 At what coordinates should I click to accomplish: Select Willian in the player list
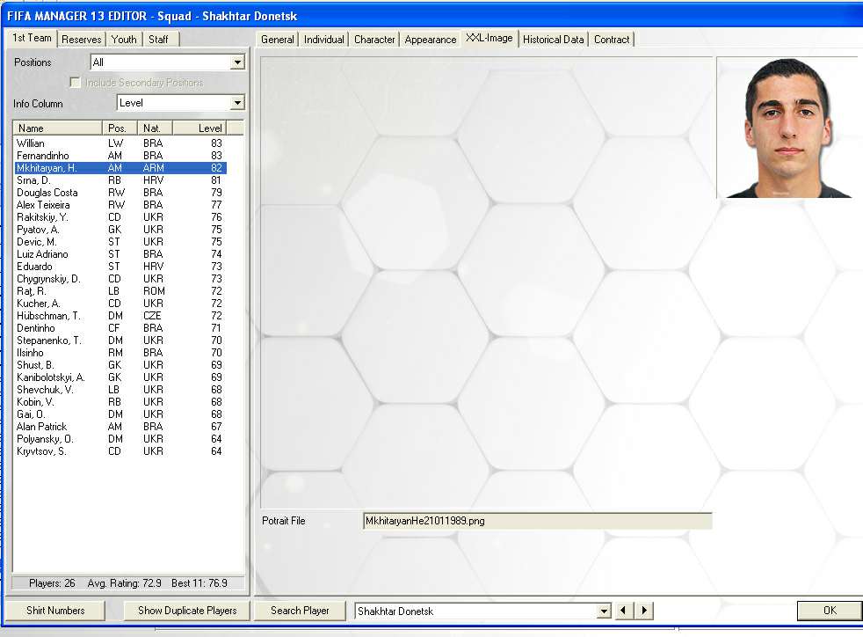pyautogui.click(x=31, y=143)
